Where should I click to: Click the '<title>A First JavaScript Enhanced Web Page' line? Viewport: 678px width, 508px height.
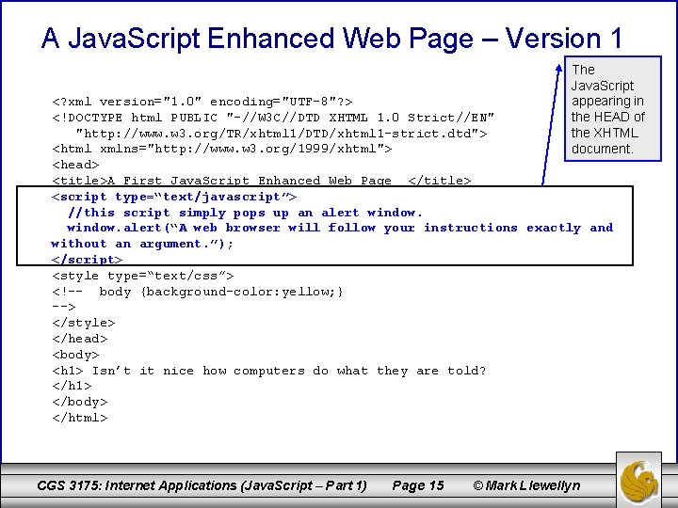point(262,181)
